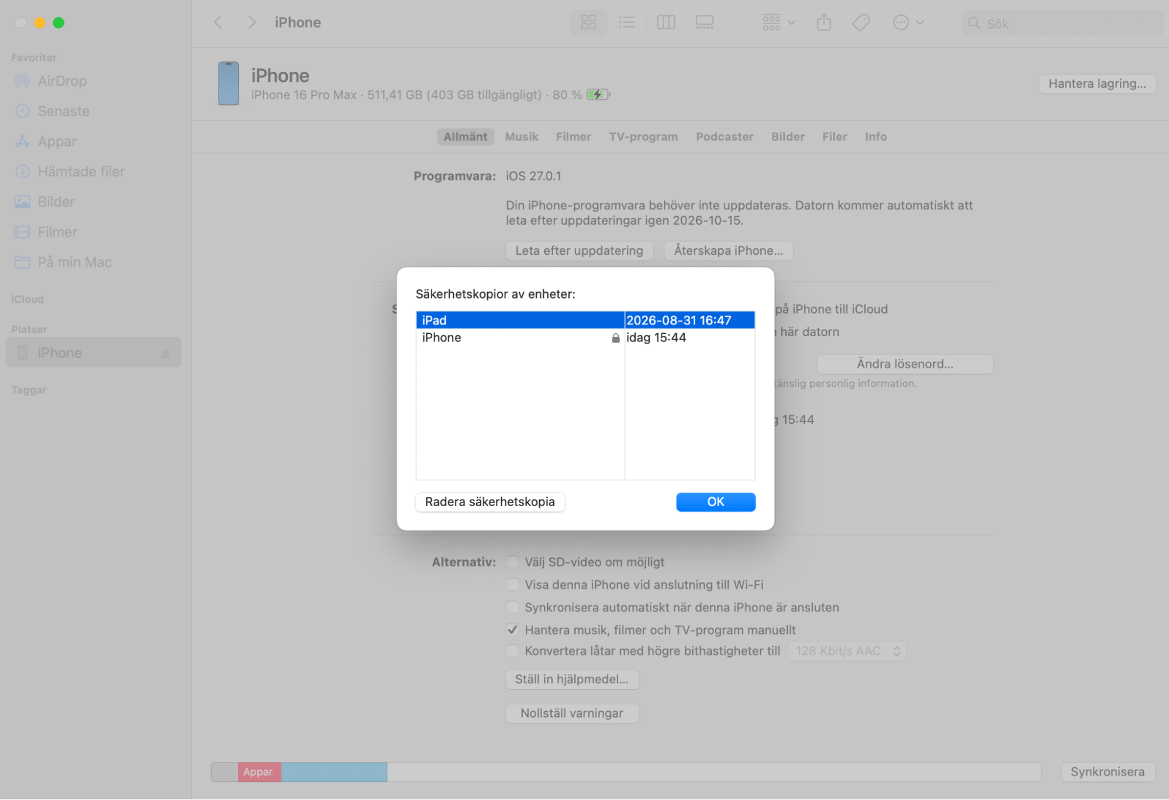The height and width of the screenshot is (800, 1169).
Task: Switch to the Podcaster tab
Action: pos(724,137)
